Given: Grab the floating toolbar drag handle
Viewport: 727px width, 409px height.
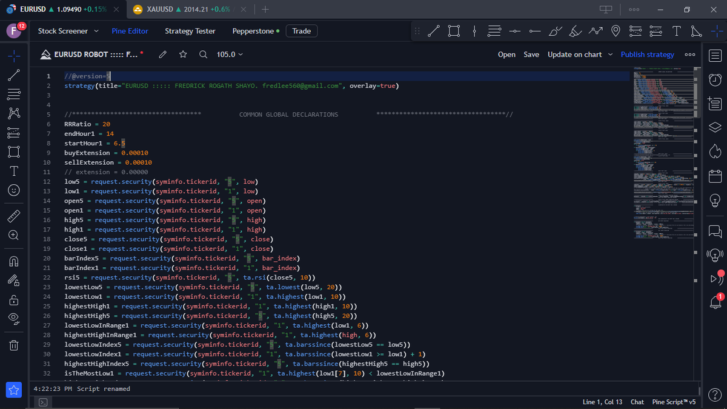Looking at the screenshot, I should [x=417, y=31].
